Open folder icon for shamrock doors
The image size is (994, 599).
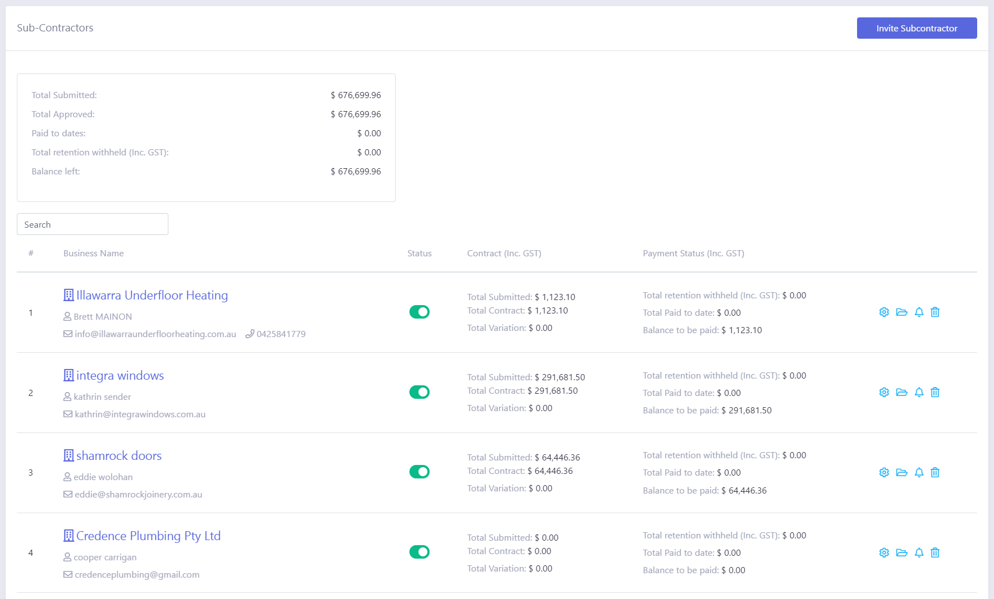click(x=901, y=473)
